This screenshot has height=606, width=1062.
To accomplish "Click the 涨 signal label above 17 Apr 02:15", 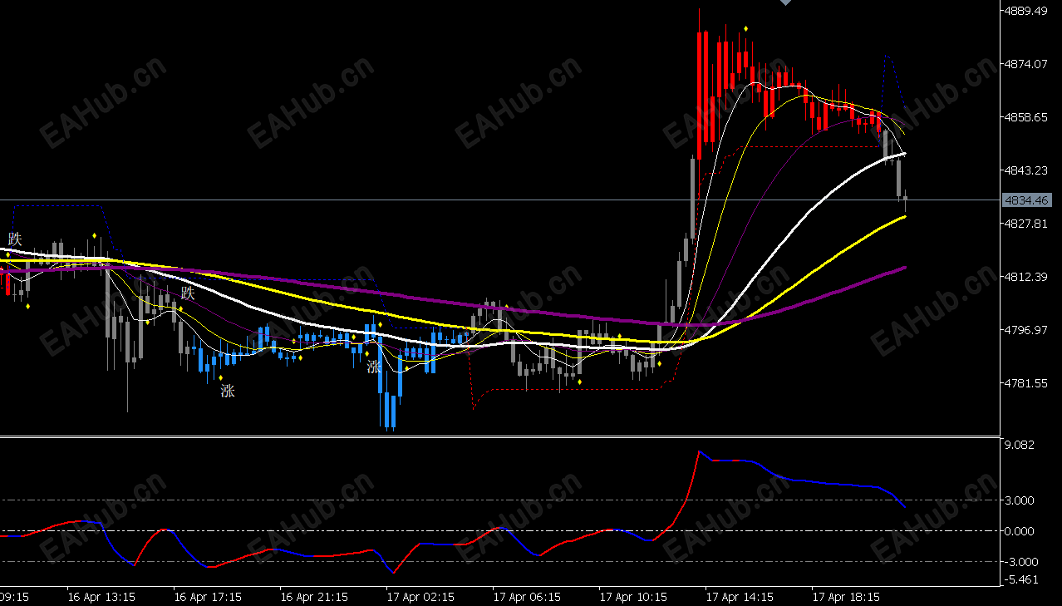I will [374, 367].
